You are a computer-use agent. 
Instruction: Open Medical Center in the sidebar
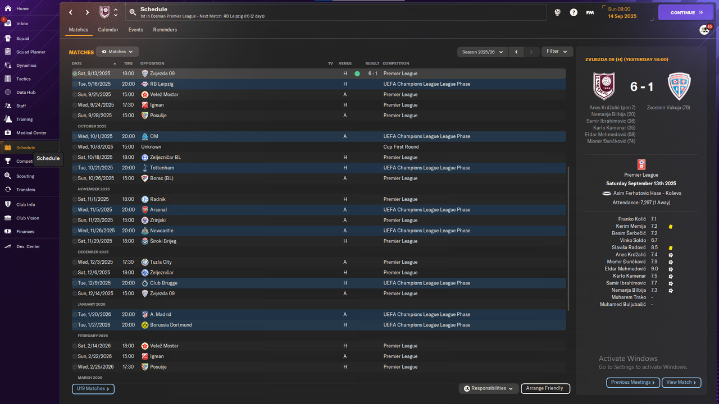[x=31, y=133]
